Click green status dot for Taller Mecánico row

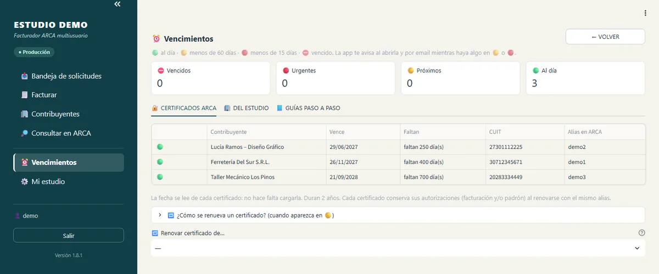pyautogui.click(x=160, y=177)
